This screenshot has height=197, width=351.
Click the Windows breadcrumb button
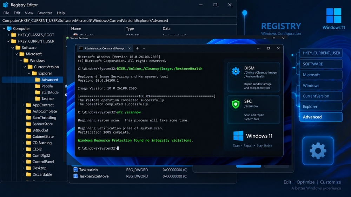(x=321, y=86)
